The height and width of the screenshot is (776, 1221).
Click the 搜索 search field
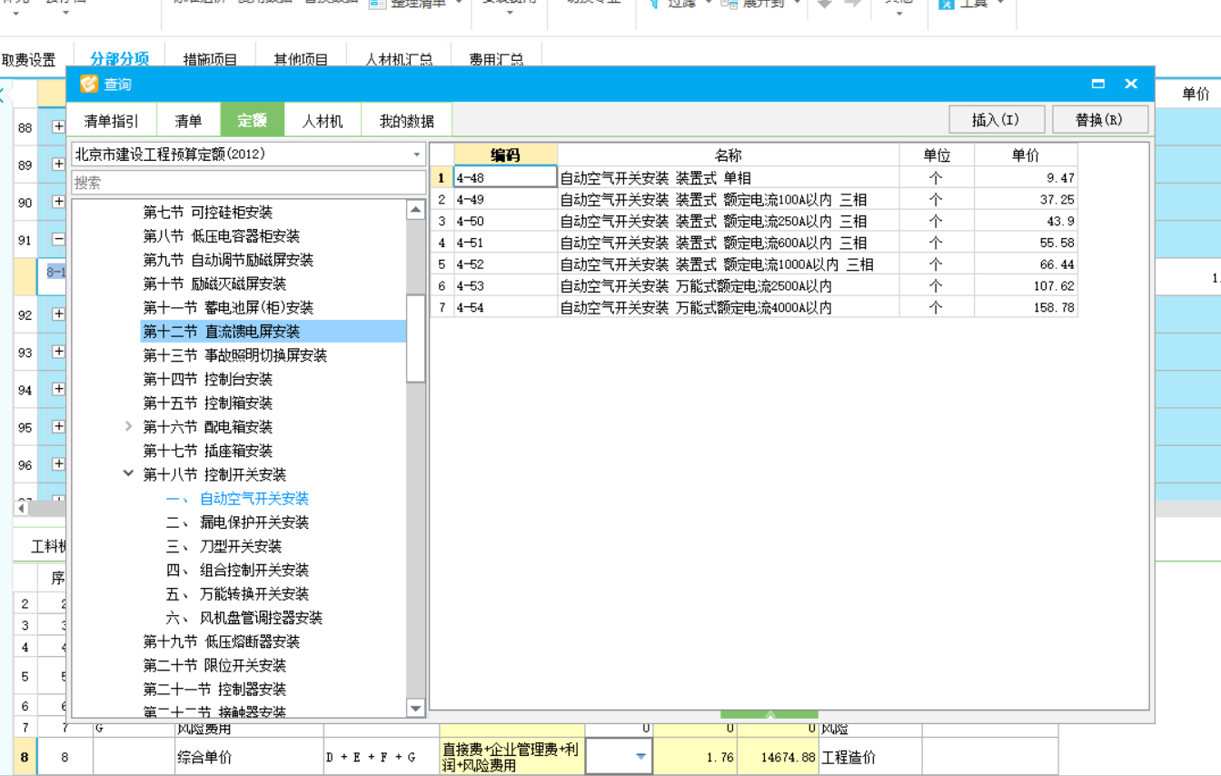point(248,183)
